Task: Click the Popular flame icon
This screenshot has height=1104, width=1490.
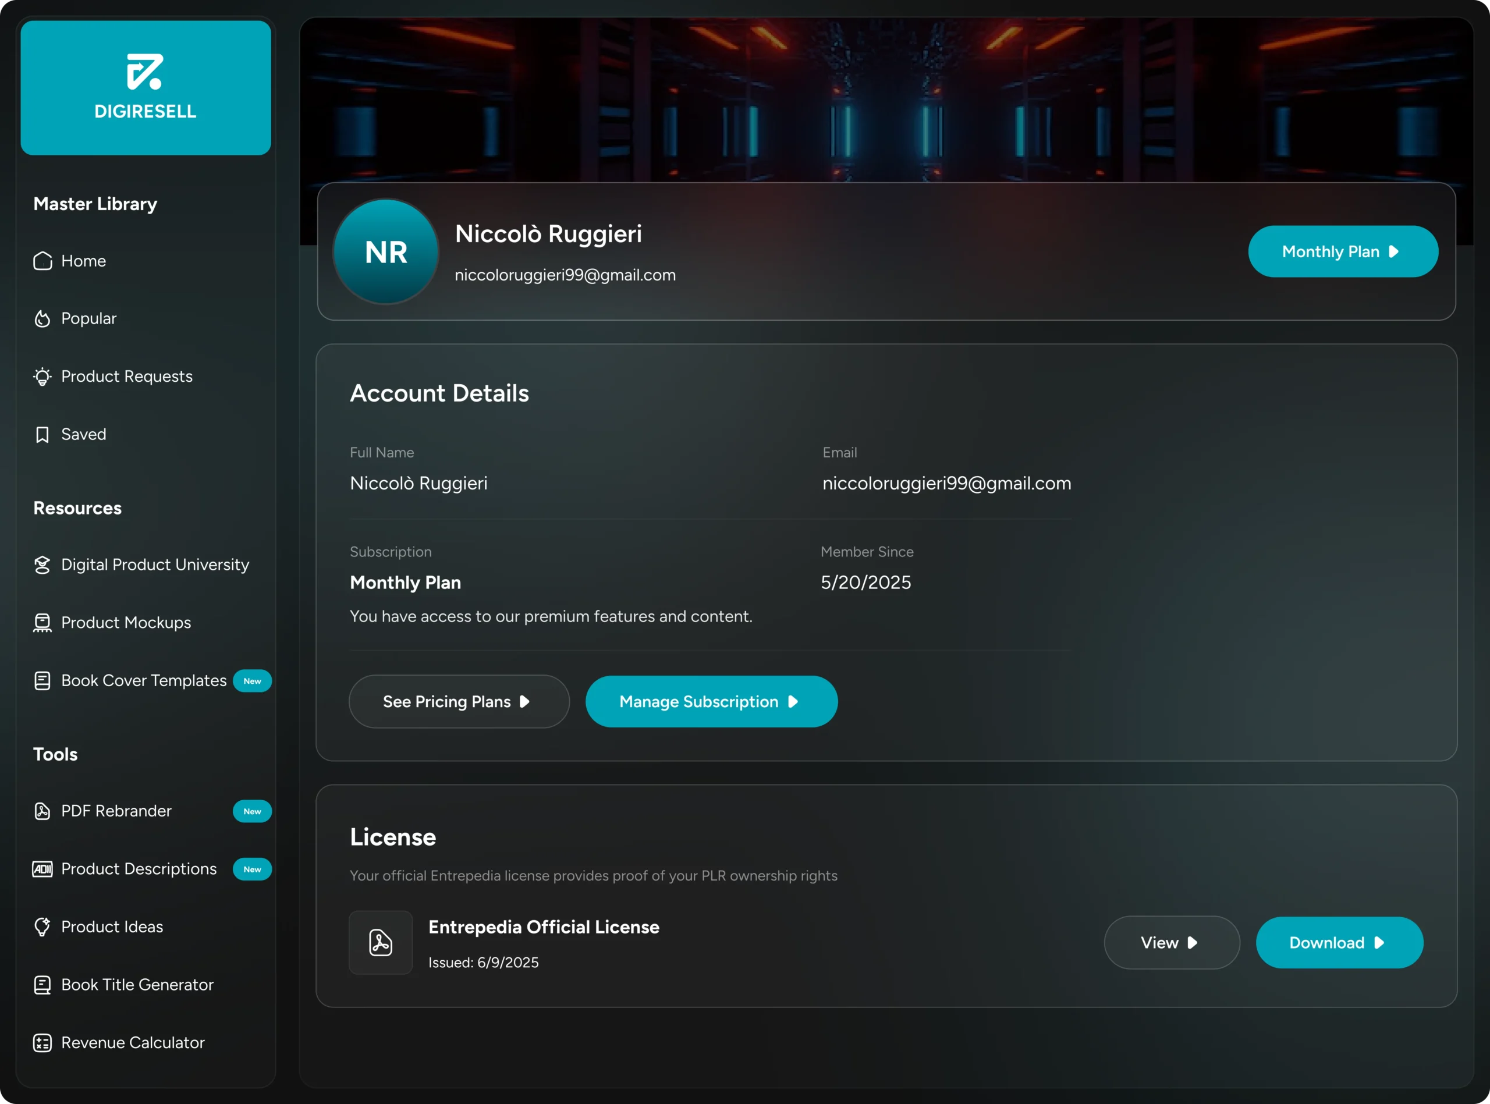Action: tap(42, 319)
